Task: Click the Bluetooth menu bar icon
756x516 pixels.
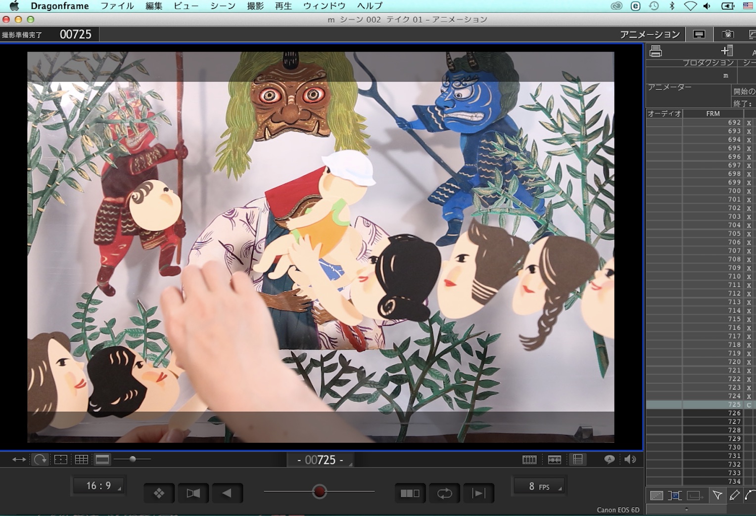Action: [x=672, y=6]
